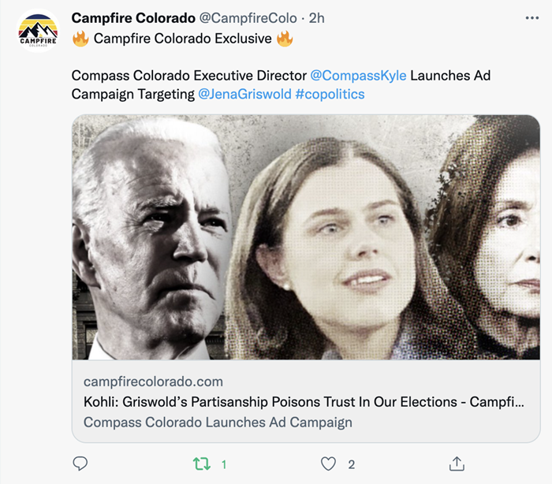
Task: Click the #copolitics hashtag
Action: (330, 94)
